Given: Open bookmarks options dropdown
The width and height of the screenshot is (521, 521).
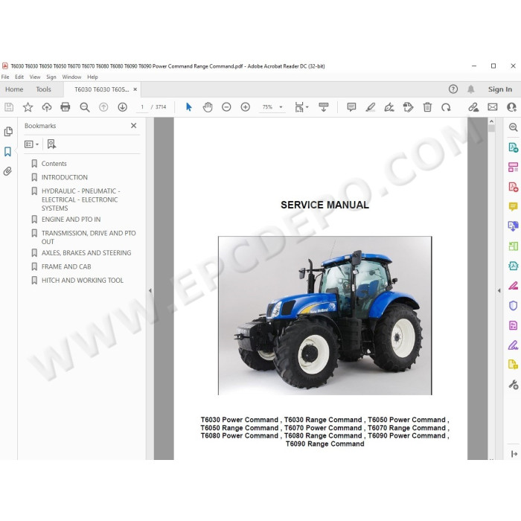Looking at the screenshot, I should tap(31, 144).
